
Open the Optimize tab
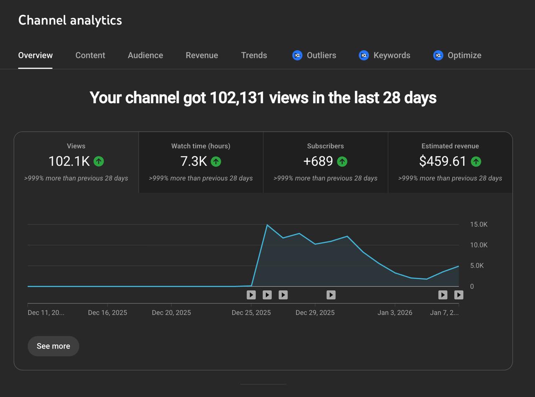point(457,55)
